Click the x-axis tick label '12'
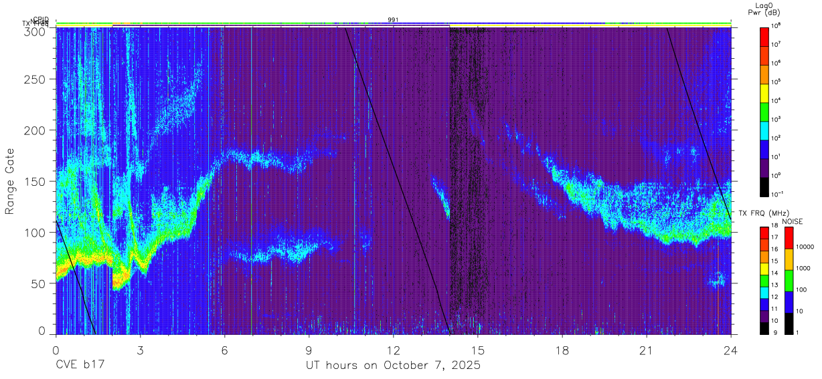Screen dimensions: 822x379 pyautogui.click(x=393, y=350)
